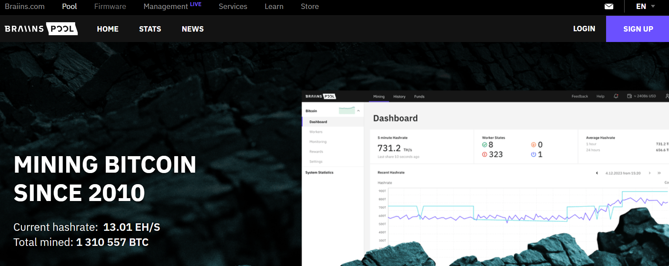669x266 pixels.
Task: Go to HOME in main navigation
Action: point(107,29)
